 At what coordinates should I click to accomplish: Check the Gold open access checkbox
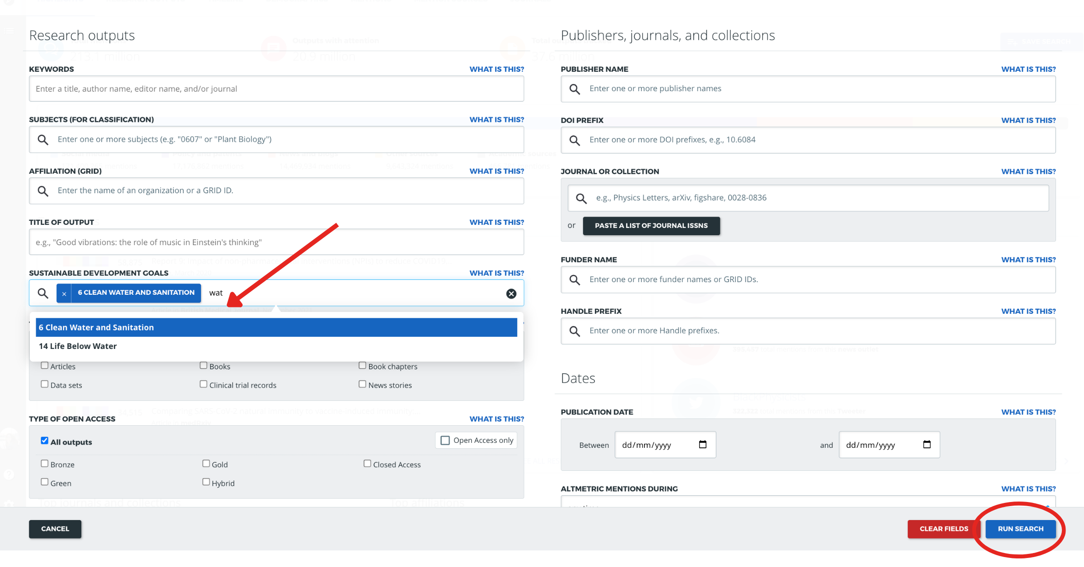[x=206, y=463]
